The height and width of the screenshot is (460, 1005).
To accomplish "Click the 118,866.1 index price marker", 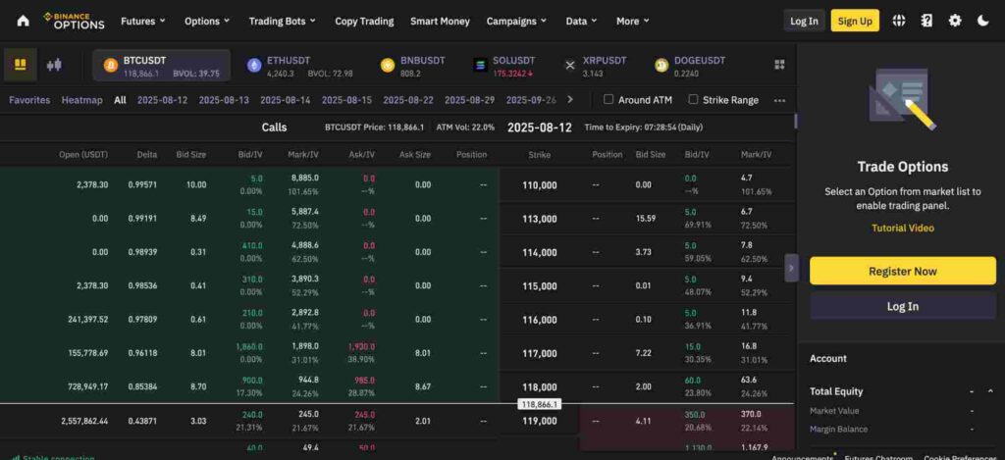I will click(x=539, y=404).
